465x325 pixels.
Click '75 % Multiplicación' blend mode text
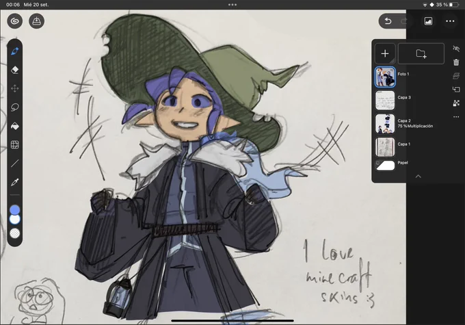pos(415,126)
